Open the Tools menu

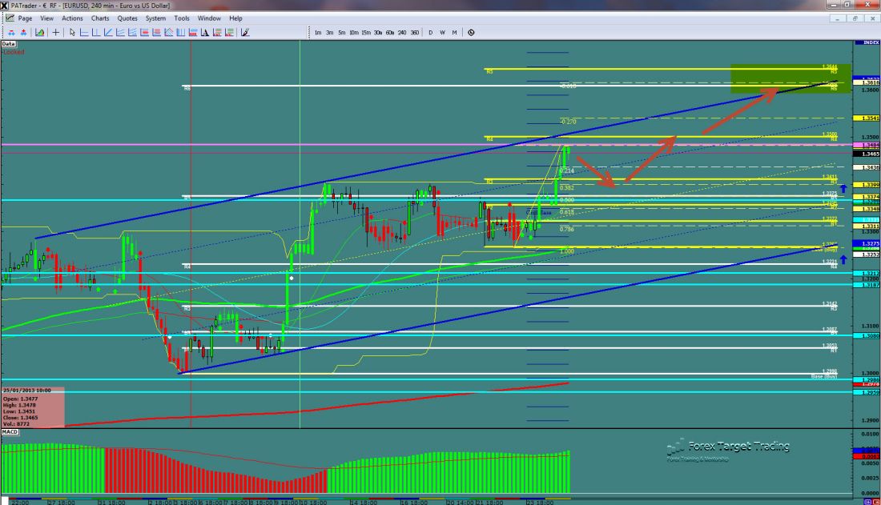click(x=182, y=18)
